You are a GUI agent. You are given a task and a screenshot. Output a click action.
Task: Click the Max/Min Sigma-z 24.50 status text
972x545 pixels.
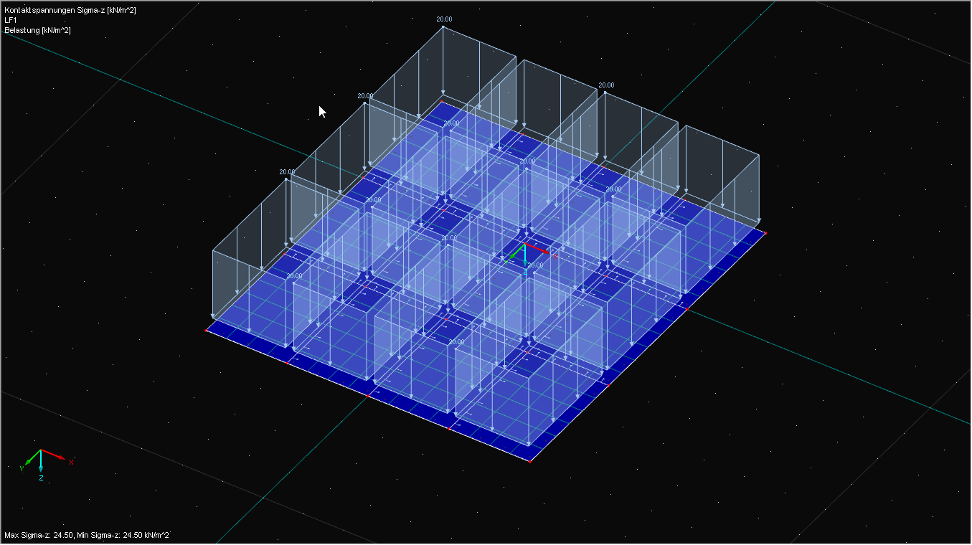tap(87, 535)
